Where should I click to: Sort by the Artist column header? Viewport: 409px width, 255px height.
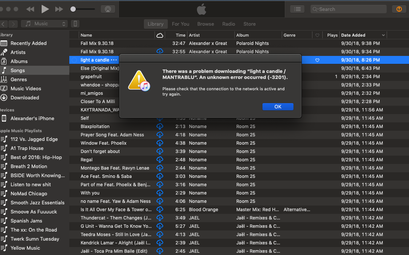211,35
